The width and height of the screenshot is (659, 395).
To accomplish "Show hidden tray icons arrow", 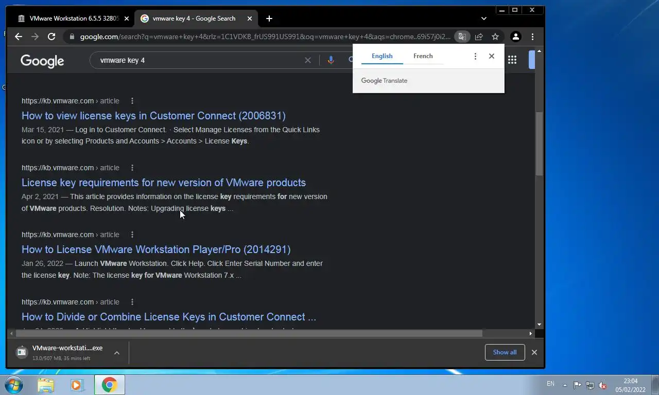I will coord(565,385).
